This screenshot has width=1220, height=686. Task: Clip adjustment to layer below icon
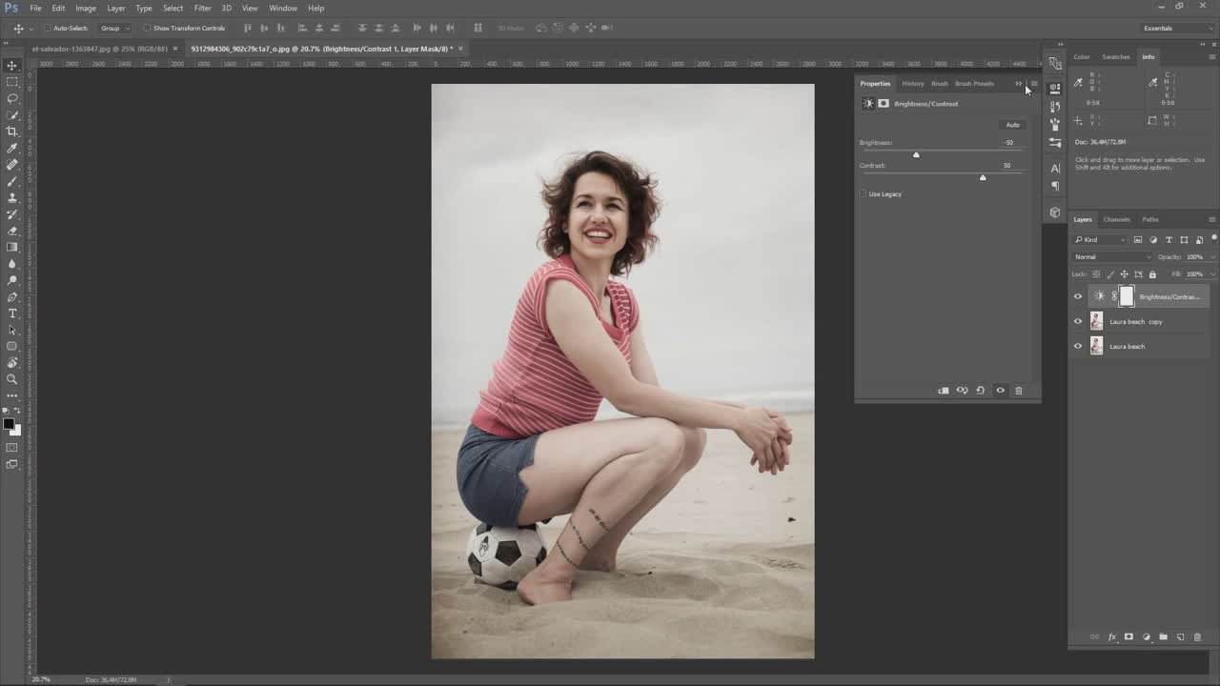[x=944, y=391]
